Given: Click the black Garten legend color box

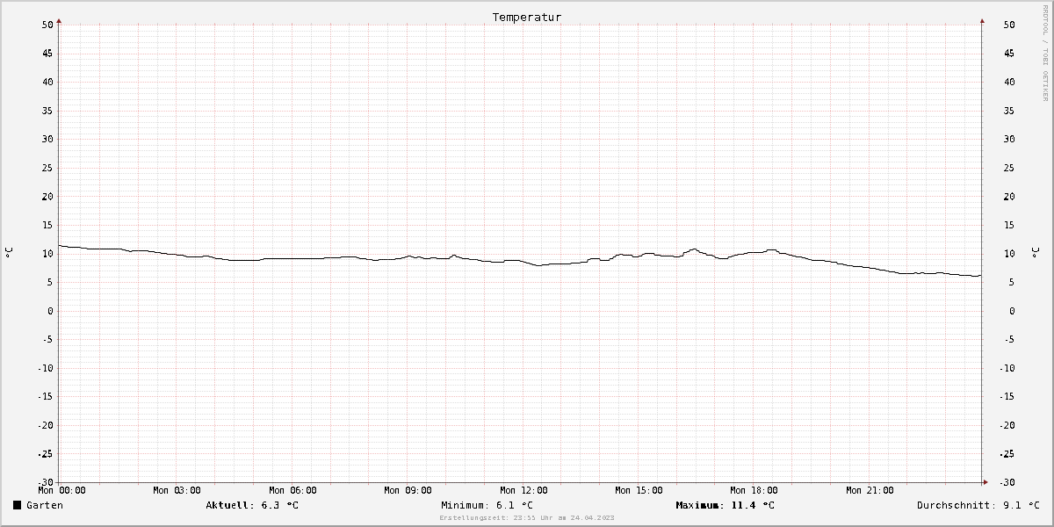Looking at the screenshot, I should tap(17, 505).
